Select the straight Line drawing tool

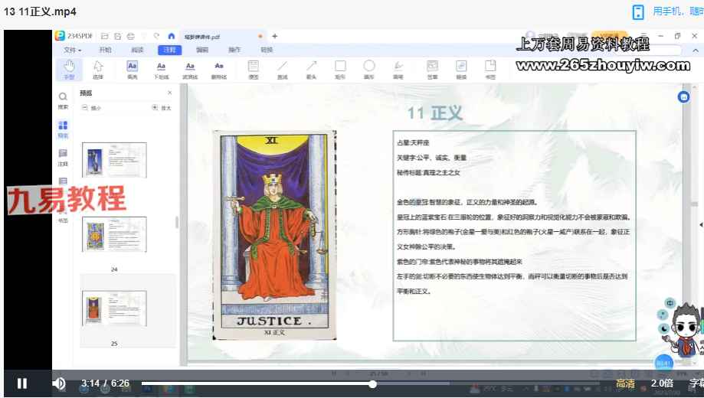pos(282,70)
